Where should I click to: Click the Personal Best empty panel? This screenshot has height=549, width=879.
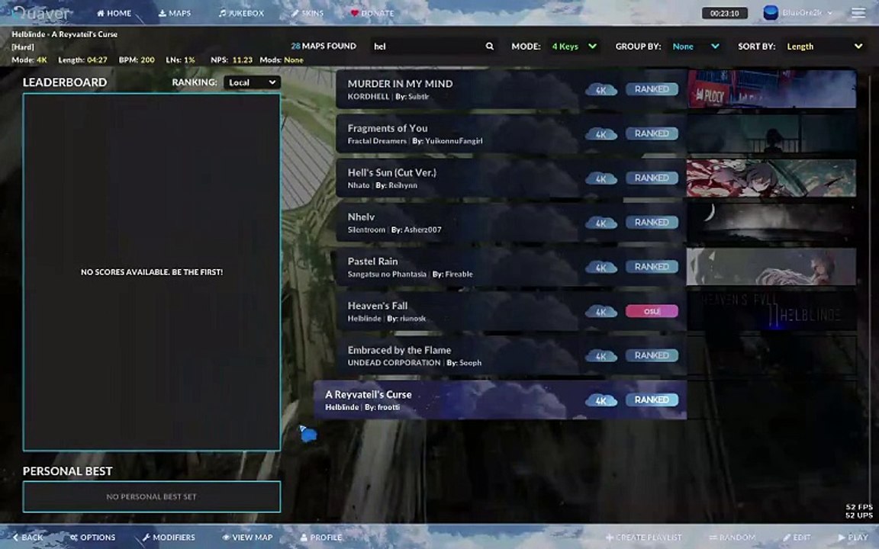pos(151,496)
